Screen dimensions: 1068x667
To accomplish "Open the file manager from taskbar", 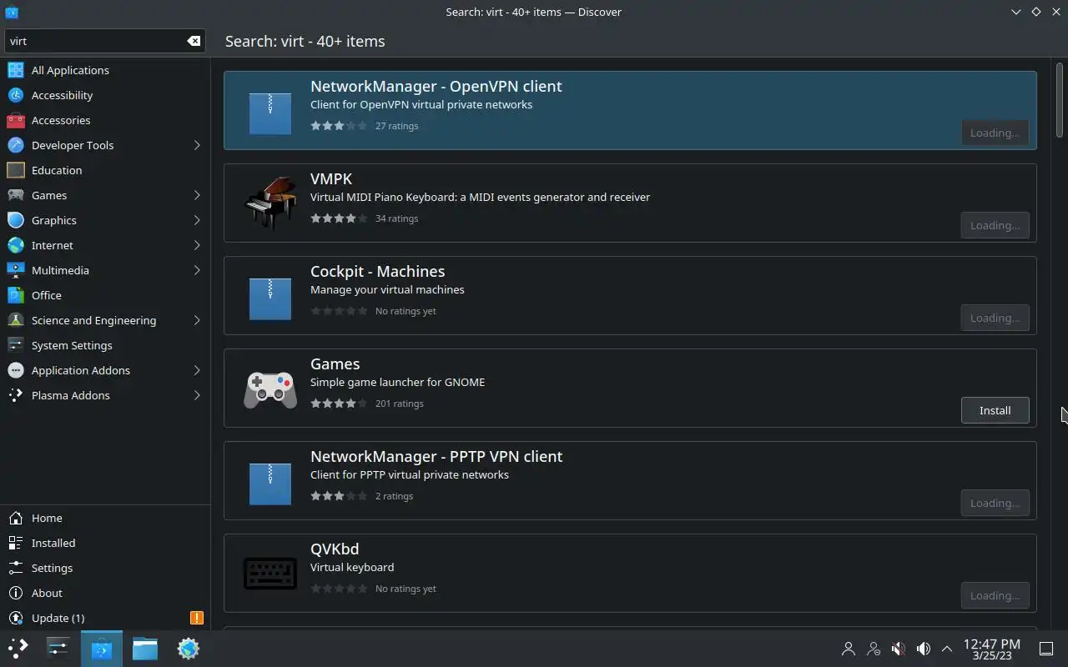I will [x=145, y=649].
